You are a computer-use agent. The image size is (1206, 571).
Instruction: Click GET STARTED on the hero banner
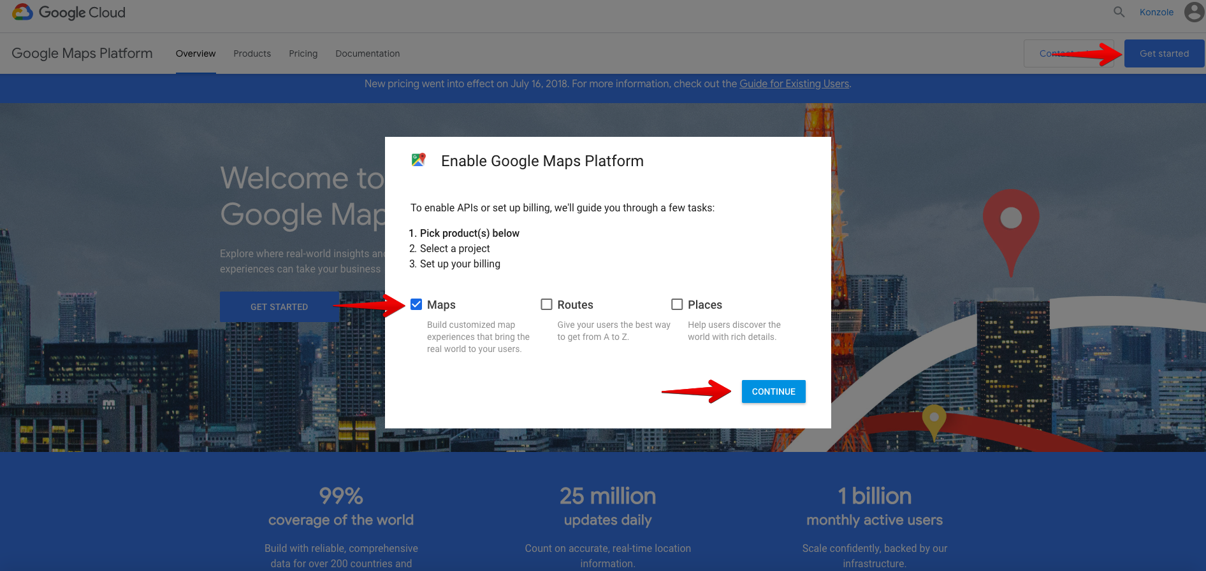coord(279,307)
